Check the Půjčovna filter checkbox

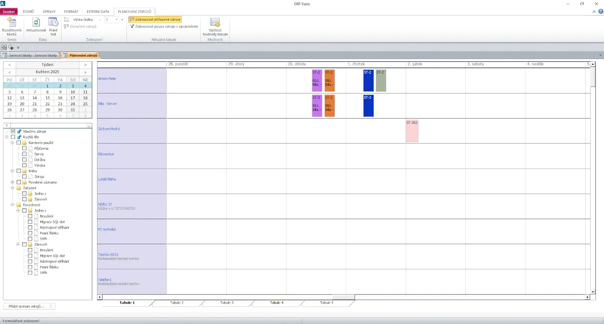click(25, 148)
